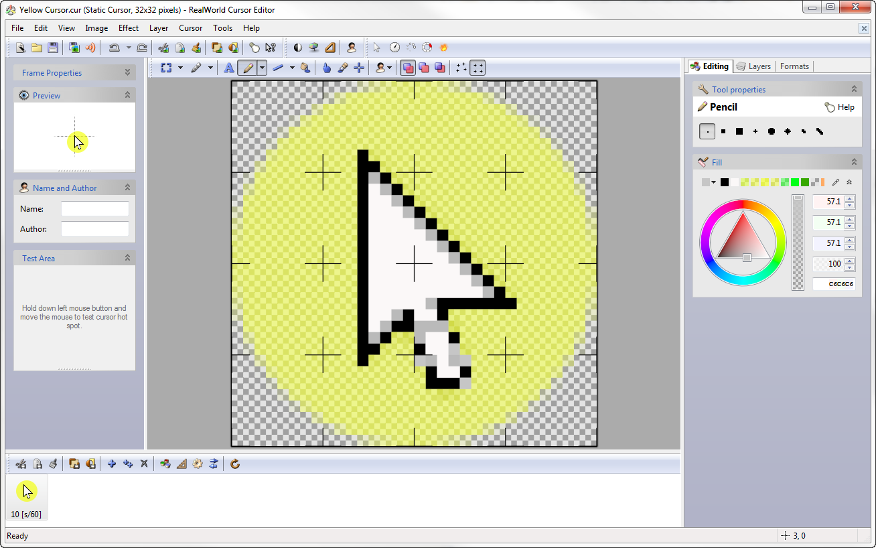Select the blue hand hot spot tool
The image size is (876, 548).
pyautogui.click(x=327, y=68)
